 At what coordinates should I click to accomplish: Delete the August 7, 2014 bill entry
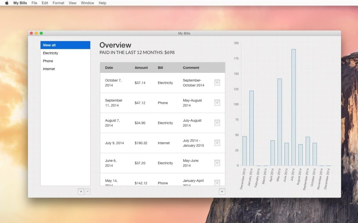pyautogui.click(x=217, y=123)
